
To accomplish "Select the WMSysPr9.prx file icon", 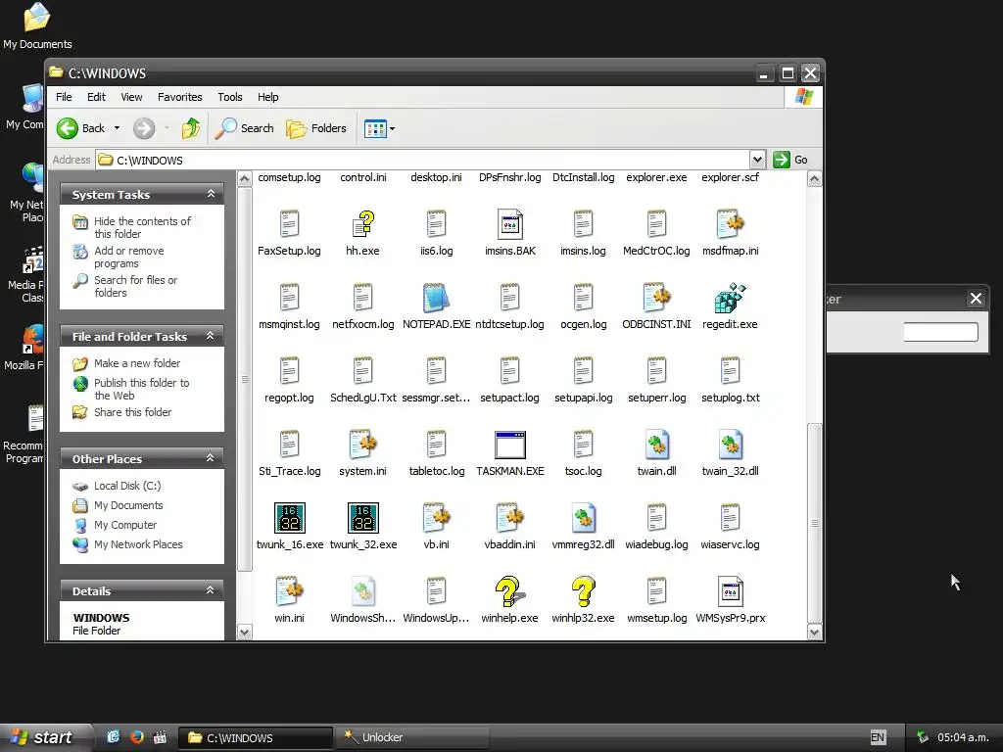I will click(730, 591).
